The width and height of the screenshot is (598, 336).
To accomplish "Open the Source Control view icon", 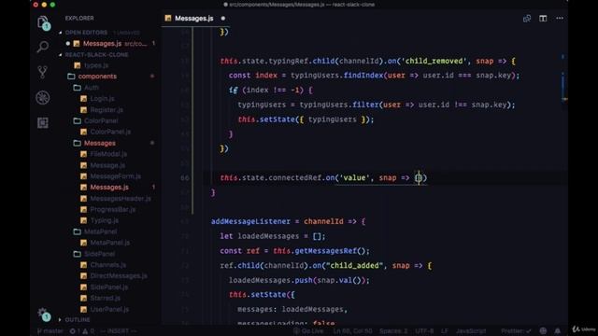I will [x=43, y=72].
